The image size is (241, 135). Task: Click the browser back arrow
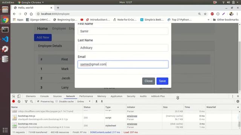(x=14, y=14)
